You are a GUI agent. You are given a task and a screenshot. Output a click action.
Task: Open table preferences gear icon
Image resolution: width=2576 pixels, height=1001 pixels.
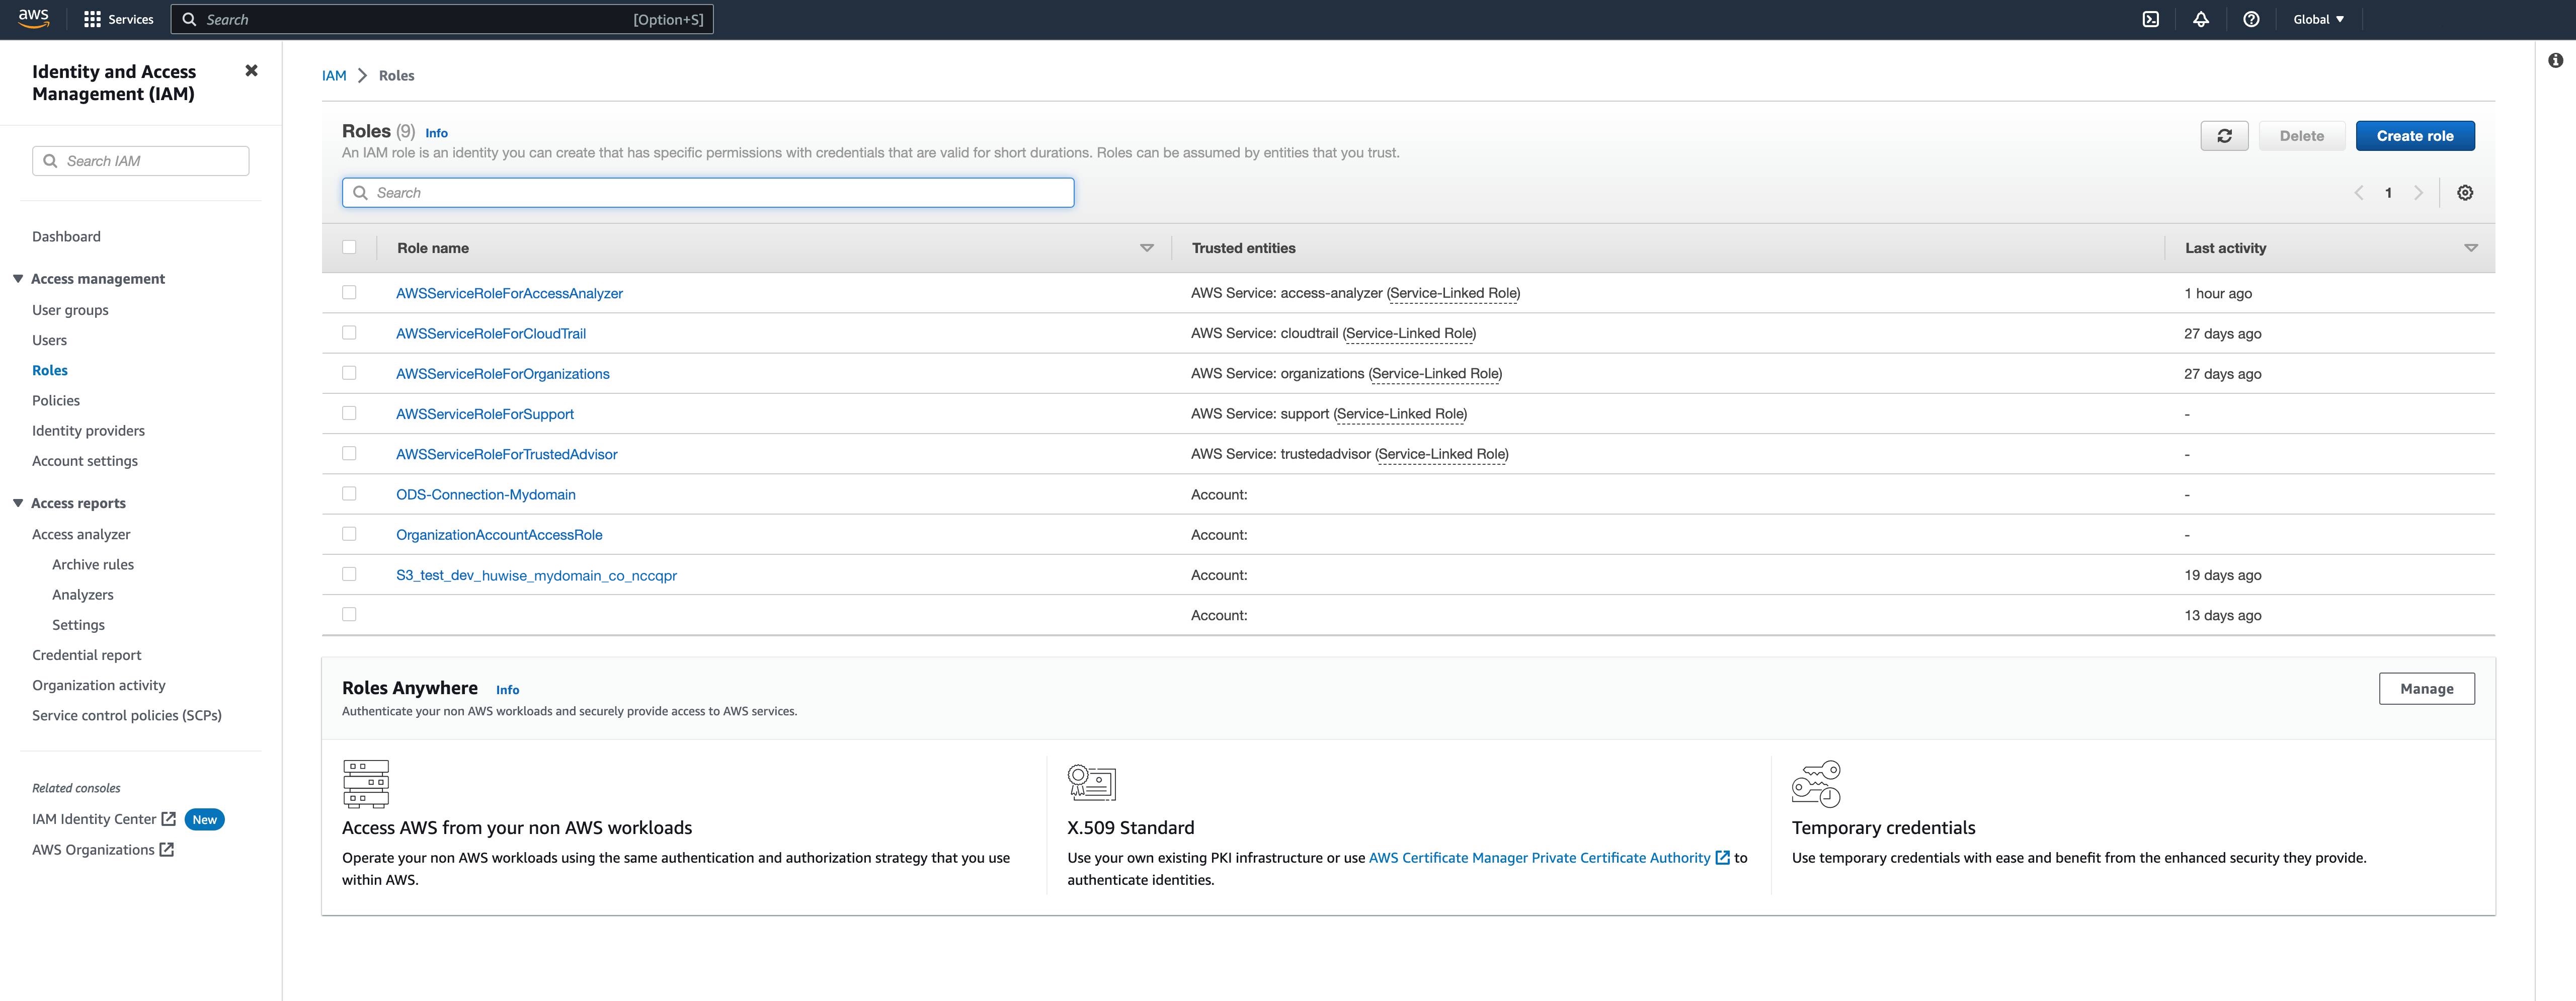2465,193
